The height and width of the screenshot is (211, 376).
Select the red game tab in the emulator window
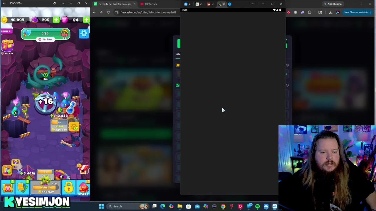210,4
